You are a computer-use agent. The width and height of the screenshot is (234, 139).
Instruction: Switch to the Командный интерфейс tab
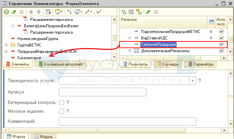pos(61,64)
